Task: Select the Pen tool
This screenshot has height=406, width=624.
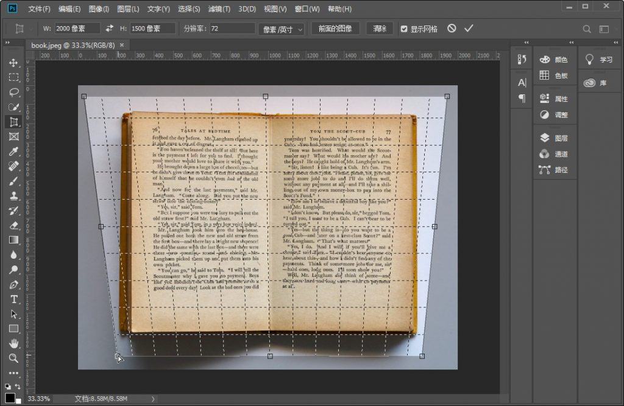Action: (x=13, y=285)
